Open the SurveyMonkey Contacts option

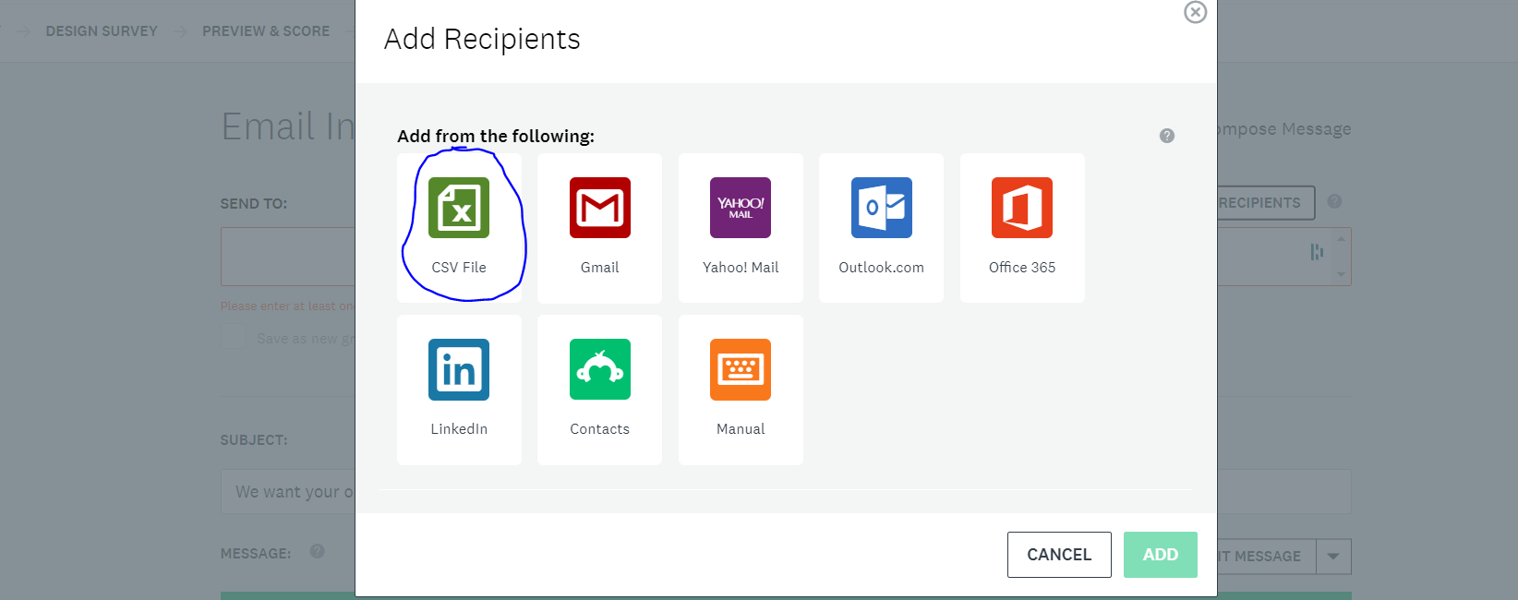click(600, 369)
